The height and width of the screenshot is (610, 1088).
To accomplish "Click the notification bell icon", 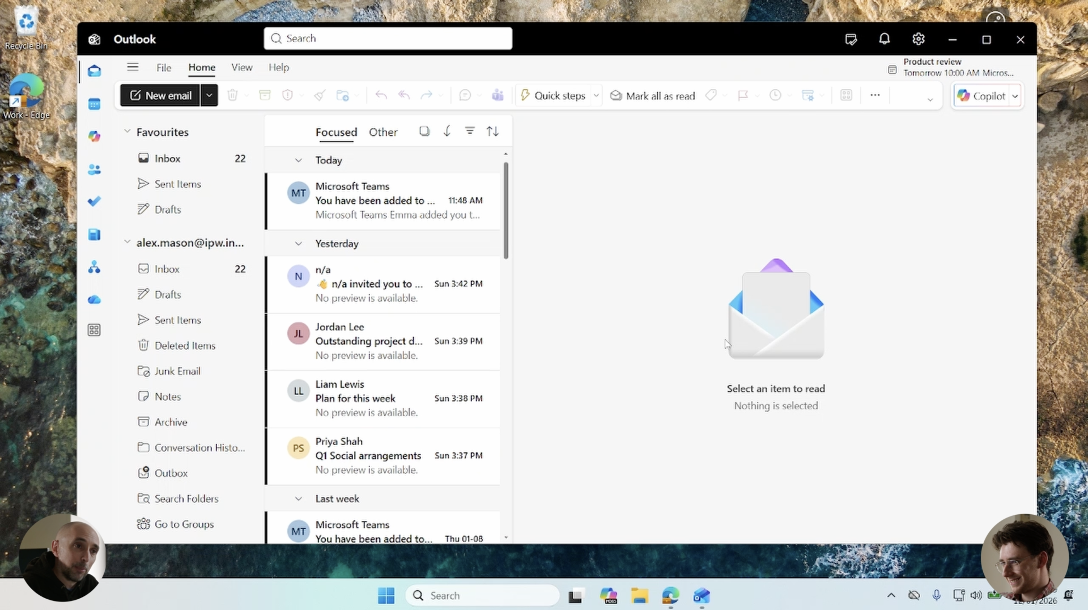I will [884, 39].
